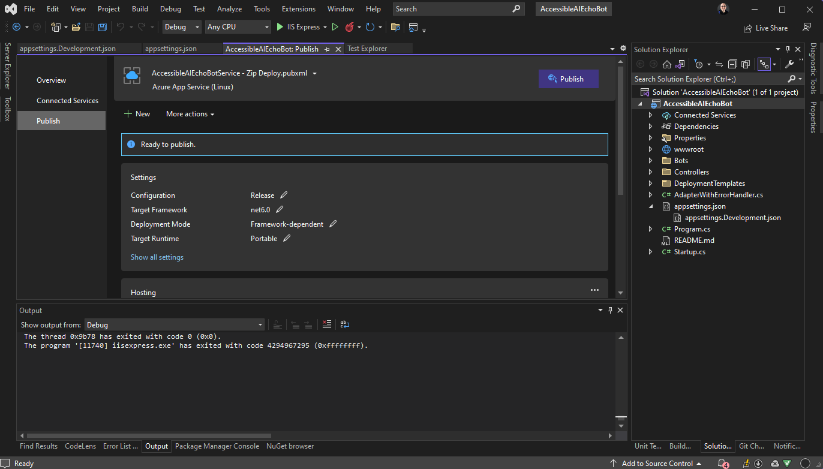Image resolution: width=823 pixels, height=469 pixels.
Task: Toggle word wrap in Output window
Action: (x=345, y=324)
